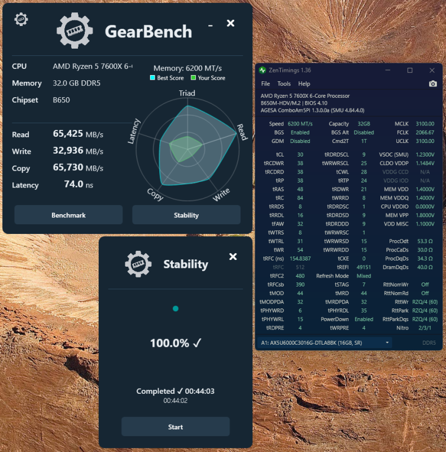The width and height of the screenshot is (446, 452).
Task: Click the radar chart center
Action: pyautogui.click(x=187, y=149)
